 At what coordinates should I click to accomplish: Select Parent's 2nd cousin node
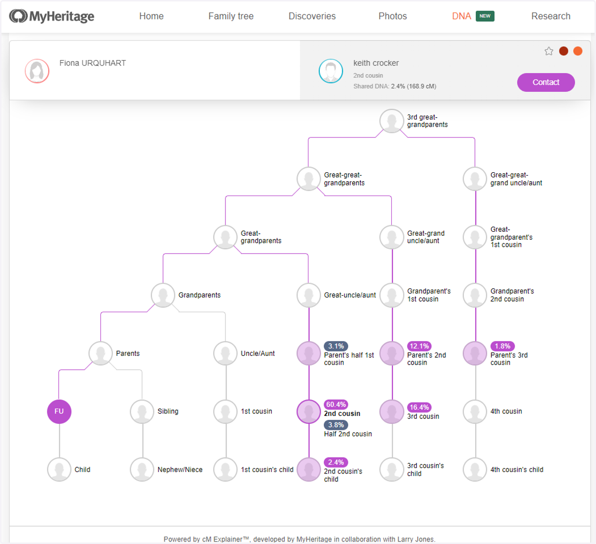[x=392, y=353]
